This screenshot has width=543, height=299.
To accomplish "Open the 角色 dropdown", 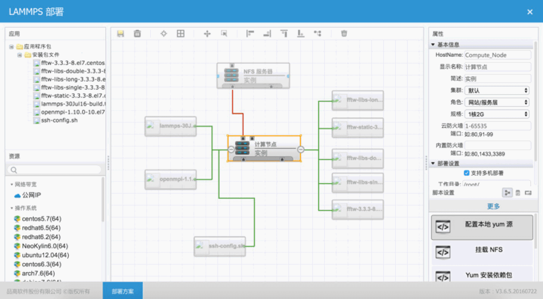I will (x=497, y=102).
